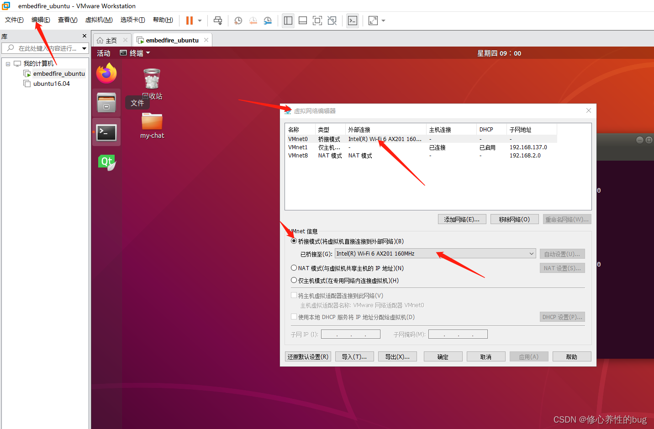Click the 导入(T)... button
Viewport: 654px width, 429px height.
tap(354, 356)
